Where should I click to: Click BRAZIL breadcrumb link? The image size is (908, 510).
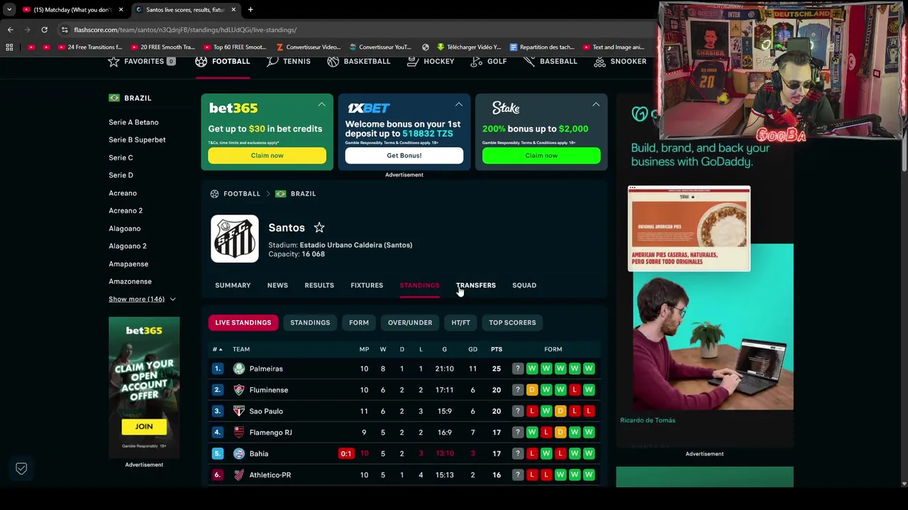303,194
